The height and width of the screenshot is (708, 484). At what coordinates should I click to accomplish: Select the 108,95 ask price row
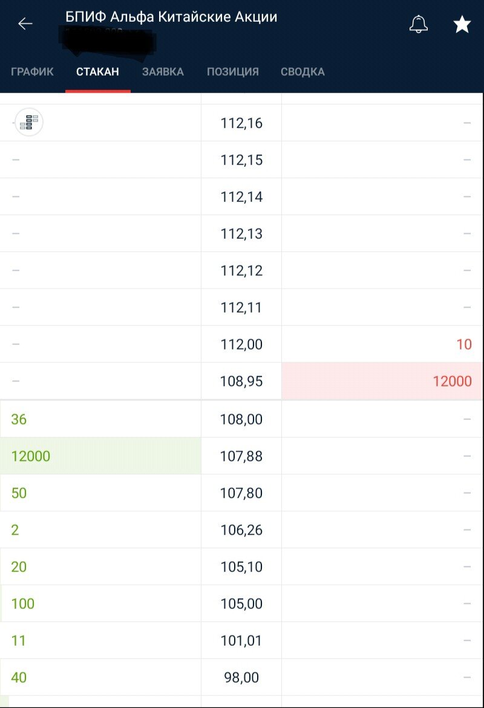pyautogui.click(x=241, y=381)
